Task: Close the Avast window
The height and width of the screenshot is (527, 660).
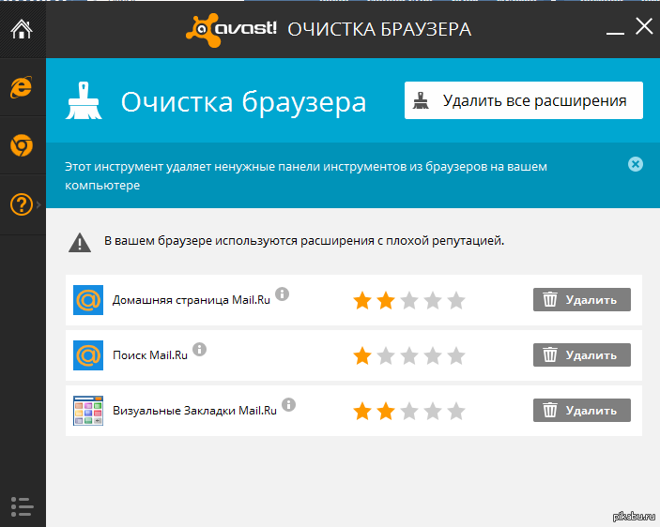Action: [x=644, y=26]
